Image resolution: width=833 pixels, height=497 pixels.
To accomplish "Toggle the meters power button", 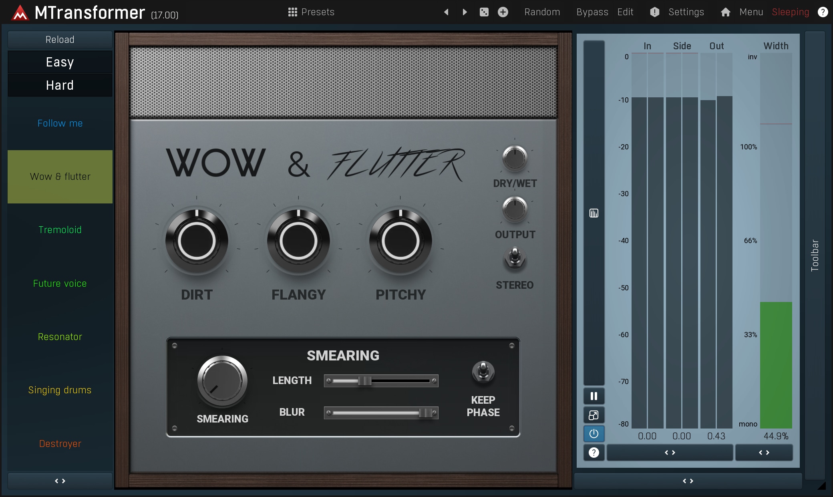I will click(594, 434).
